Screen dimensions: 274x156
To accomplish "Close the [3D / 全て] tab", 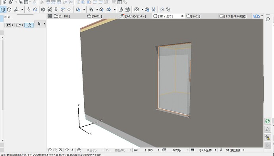I will coord(182,16).
